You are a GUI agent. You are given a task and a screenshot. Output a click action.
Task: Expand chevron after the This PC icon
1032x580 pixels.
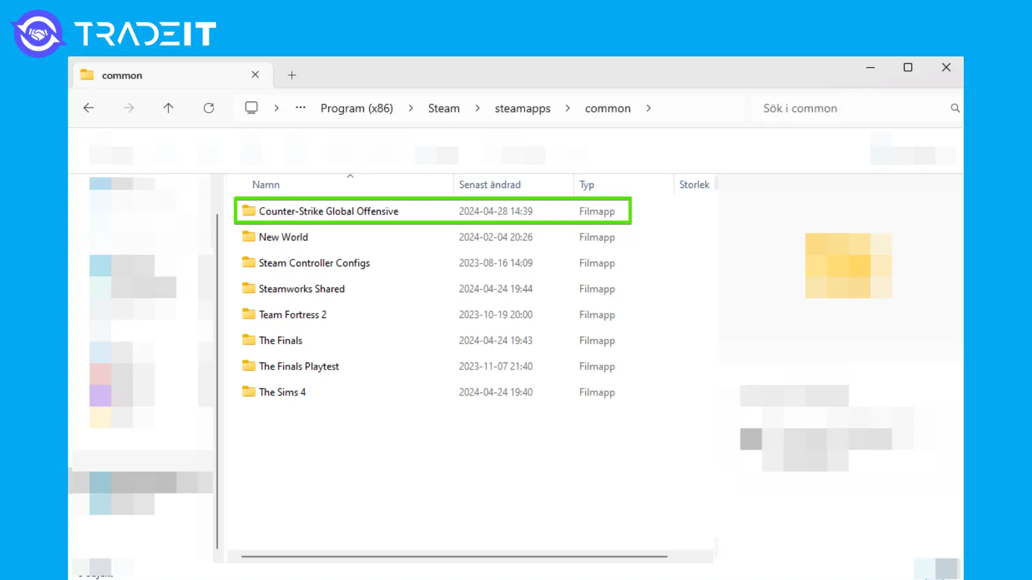coord(276,108)
